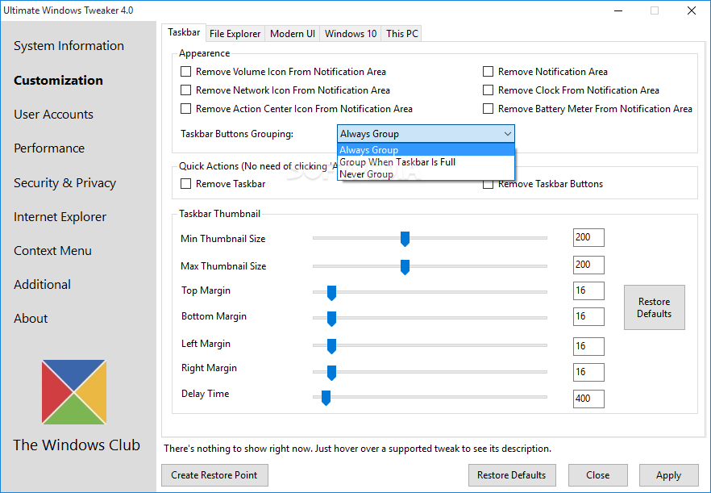Open the This PC tab
The height and width of the screenshot is (493, 711).
(x=401, y=34)
